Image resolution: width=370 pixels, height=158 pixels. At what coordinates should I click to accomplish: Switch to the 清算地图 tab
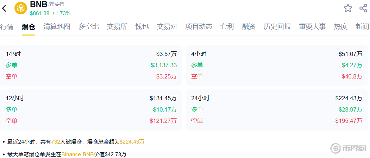57,26
